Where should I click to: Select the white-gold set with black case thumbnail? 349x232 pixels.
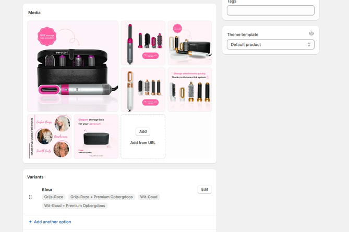point(190,43)
